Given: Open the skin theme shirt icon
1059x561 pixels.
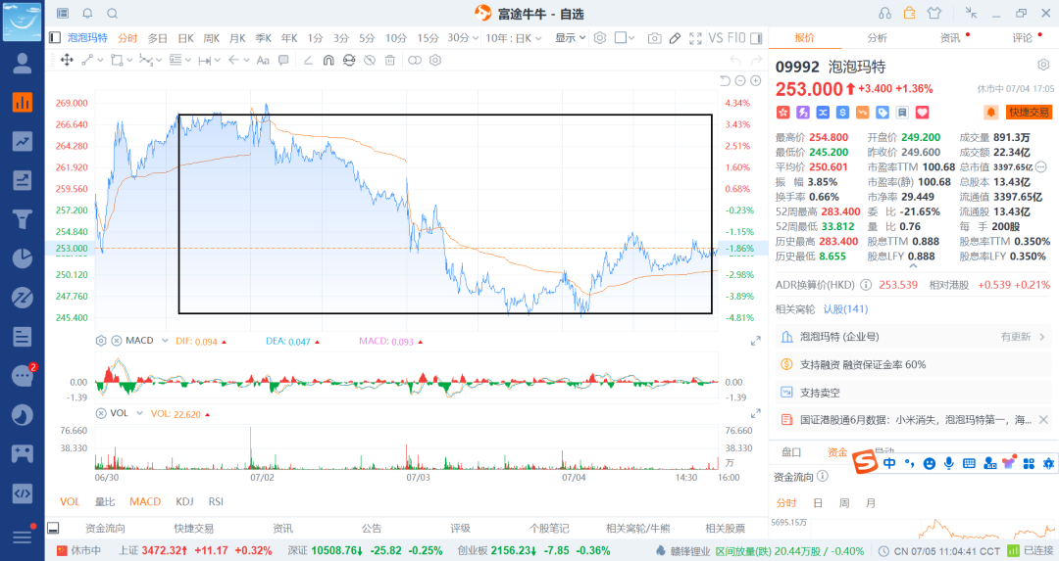Looking at the screenshot, I should click(x=934, y=14).
